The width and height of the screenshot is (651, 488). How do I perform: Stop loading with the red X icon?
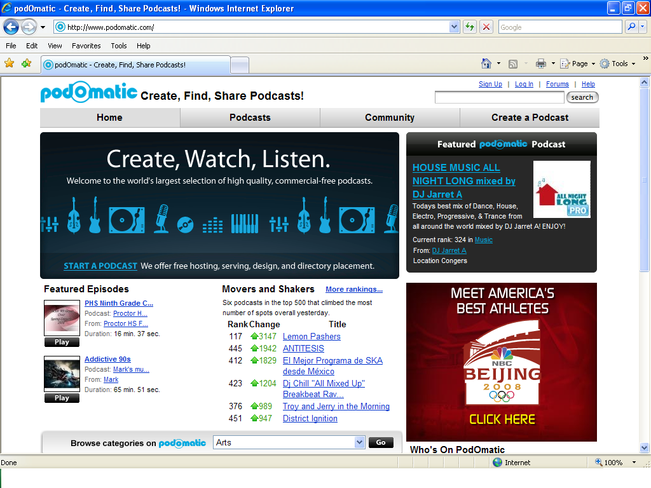486,27
